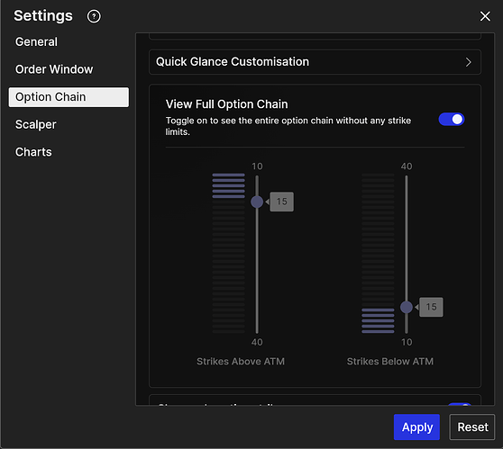Click the Strikes Below ATM slider handle

[x=407, y=307]
